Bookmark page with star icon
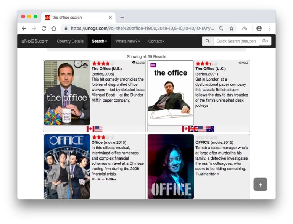The height and width of the screenshot is (224, 293). point(231,29)
